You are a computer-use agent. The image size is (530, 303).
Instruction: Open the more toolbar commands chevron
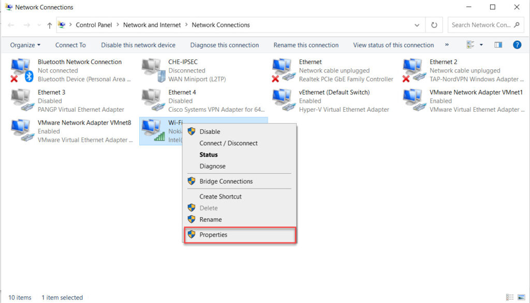[446, 45]
